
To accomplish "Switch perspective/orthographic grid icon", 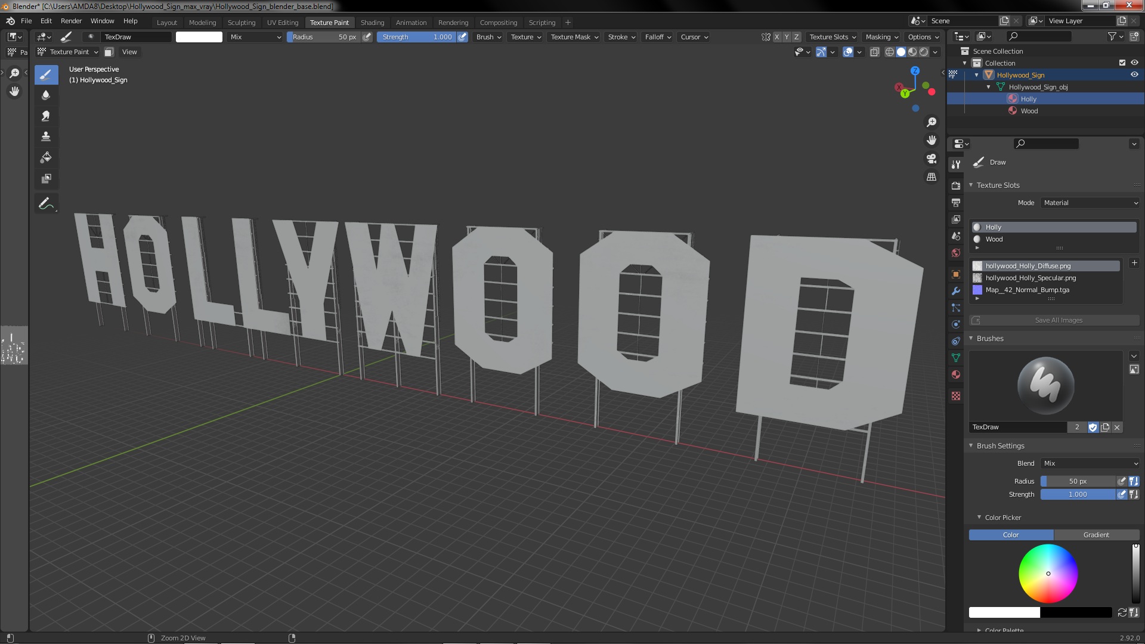I will coord(932,177).
